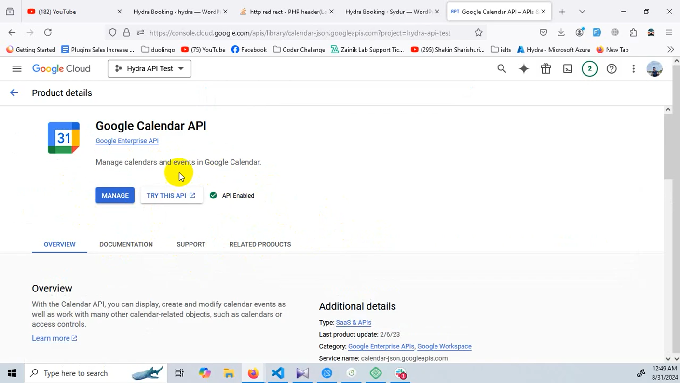
Task: Click the taskbar clock showing 12:49 AM
Action: click(665, 373)
